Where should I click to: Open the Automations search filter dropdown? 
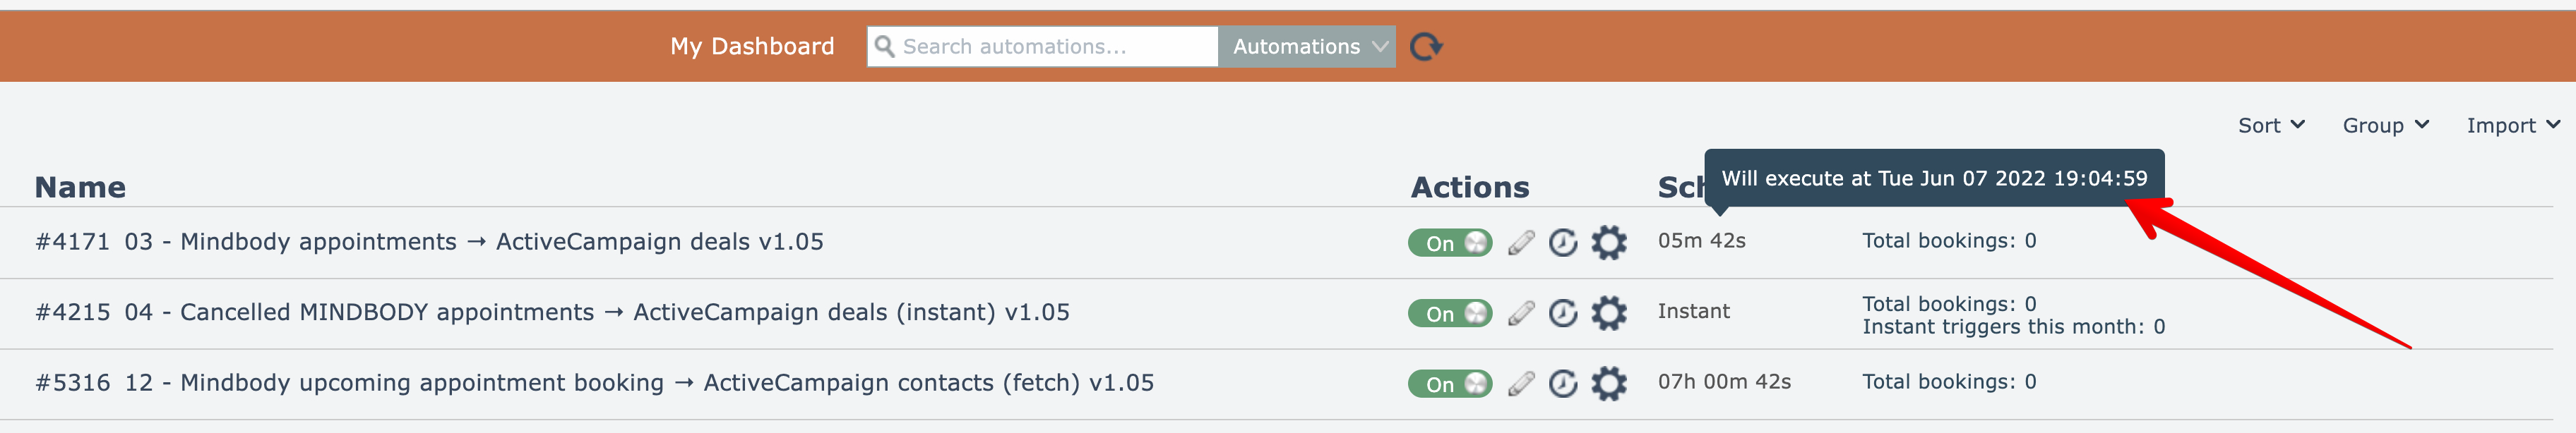[1306, 47]
